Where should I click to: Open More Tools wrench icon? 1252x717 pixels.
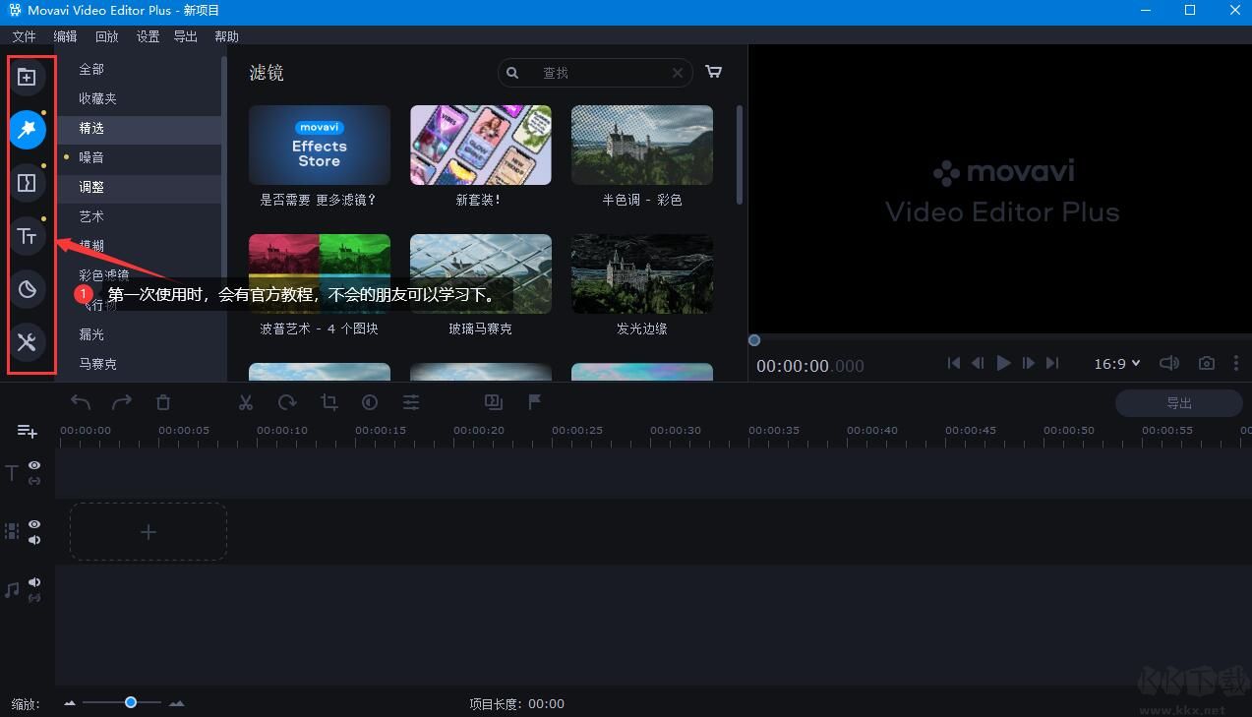[x=28, y=342]
